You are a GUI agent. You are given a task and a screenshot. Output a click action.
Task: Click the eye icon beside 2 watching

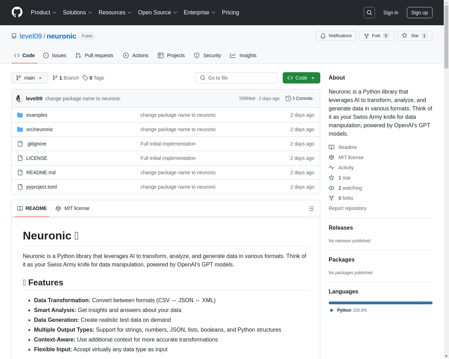(x=331, y=188)
